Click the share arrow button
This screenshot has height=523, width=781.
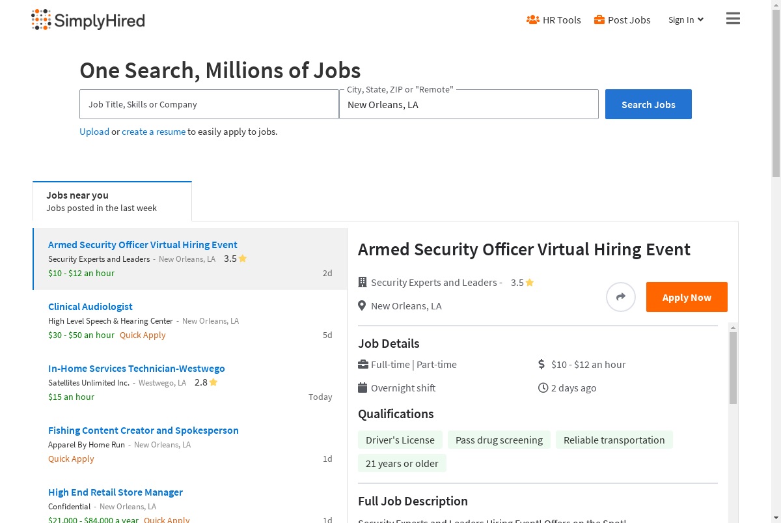tap(621, 297)
